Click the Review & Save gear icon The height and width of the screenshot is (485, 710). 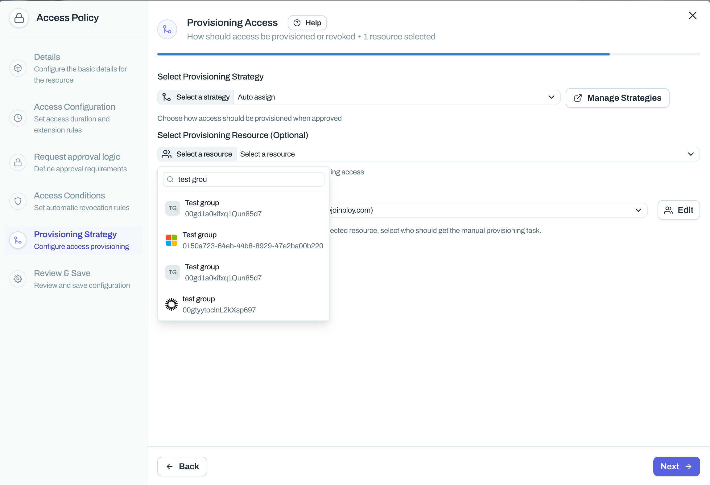pos(18,279)
